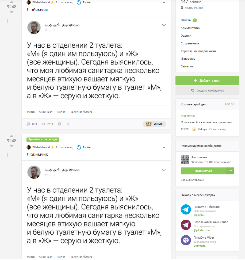Click the Добавить пост button
This screenshot has height=260, width=245.
coord(207,81)
